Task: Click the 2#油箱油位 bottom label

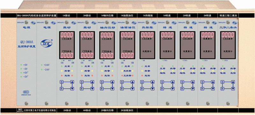Action: (x=127, y=110)
